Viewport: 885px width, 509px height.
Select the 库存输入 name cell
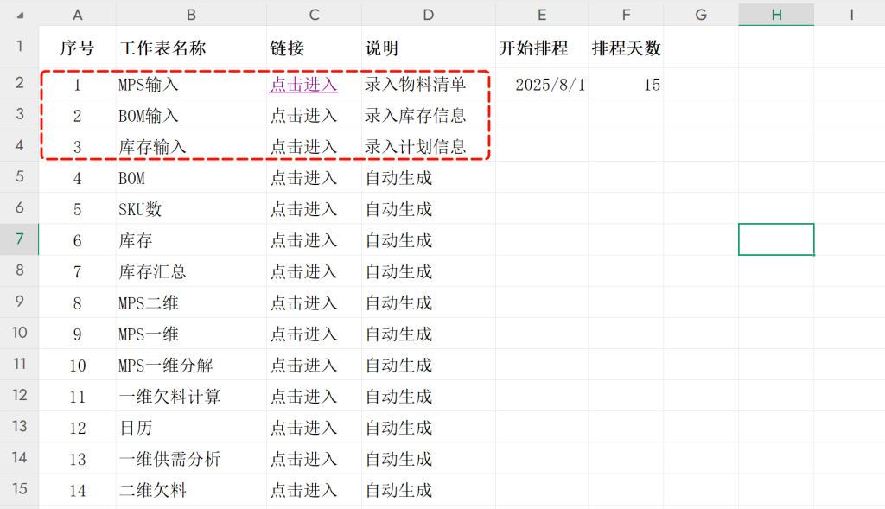191,146
